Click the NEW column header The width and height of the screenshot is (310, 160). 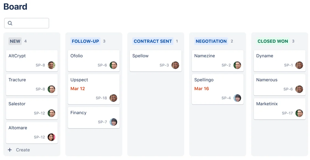click(x=15, y=41)
